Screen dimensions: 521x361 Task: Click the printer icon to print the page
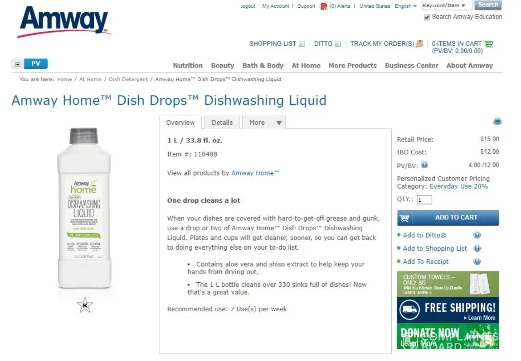coord(497,121)
